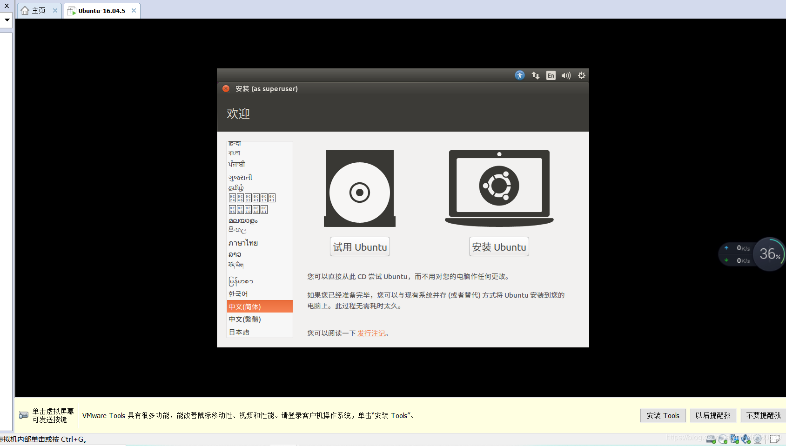Switch to the Ubuntu-16.04.5 tab
786x446 pixels.
[101, 11]
